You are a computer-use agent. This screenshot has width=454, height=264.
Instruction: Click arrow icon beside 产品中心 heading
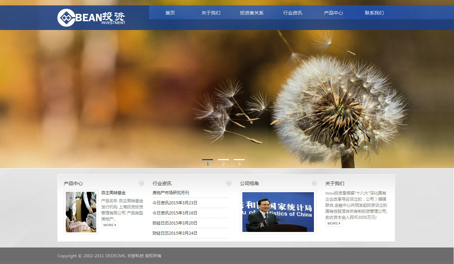[141, 183]
